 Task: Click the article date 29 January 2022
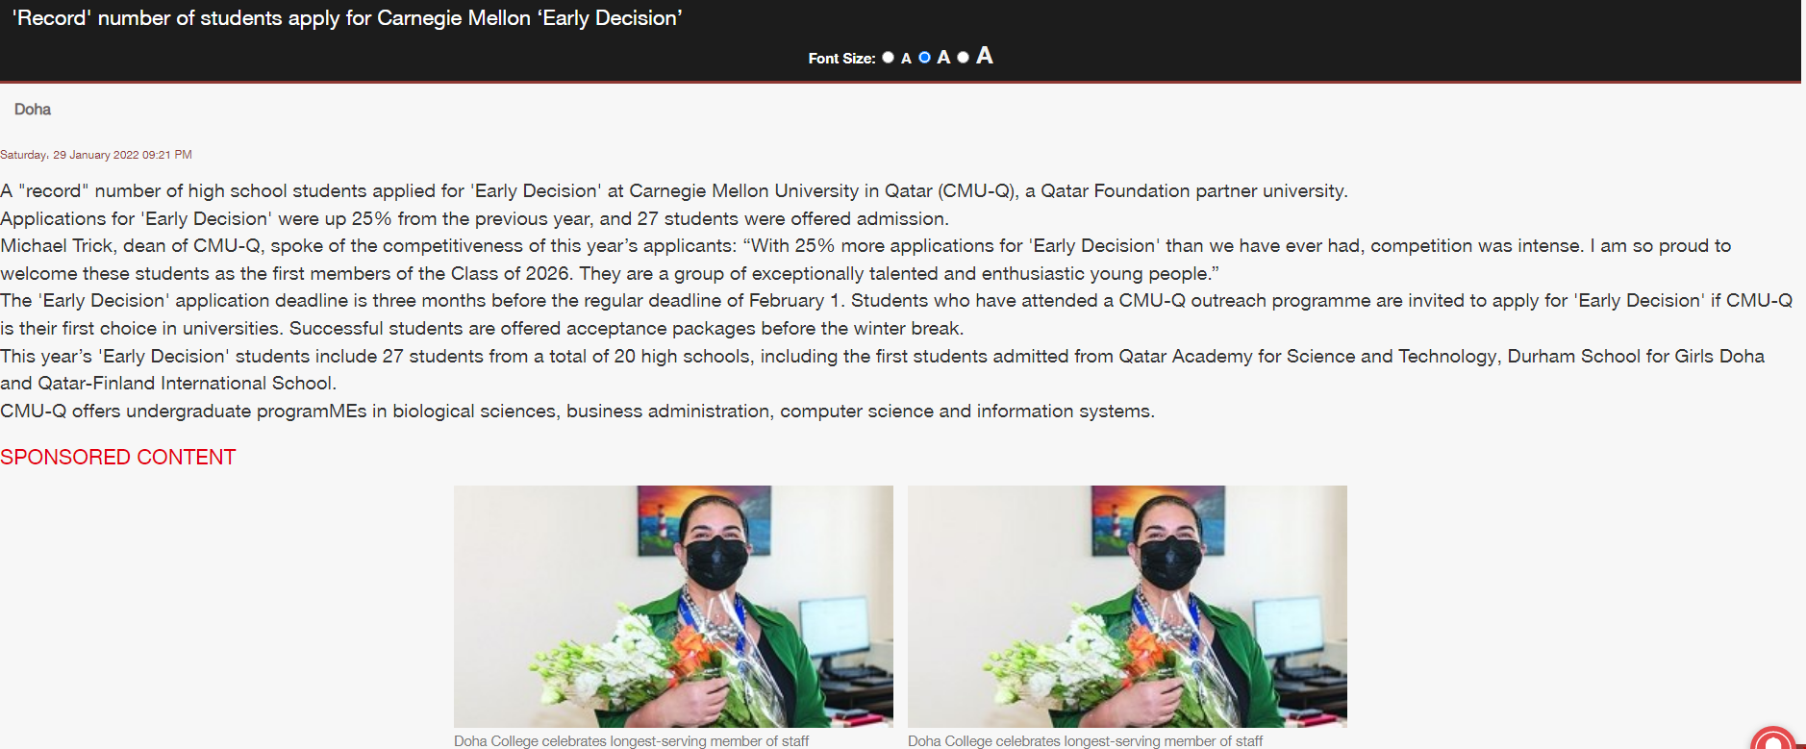[96, 155]
